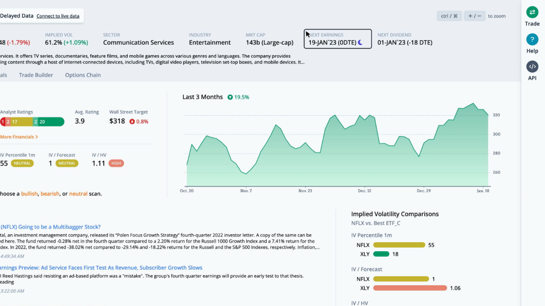Click the HIGH badge for IV / HV
This screenshot has width=545, height=306.
click(116, 164)
